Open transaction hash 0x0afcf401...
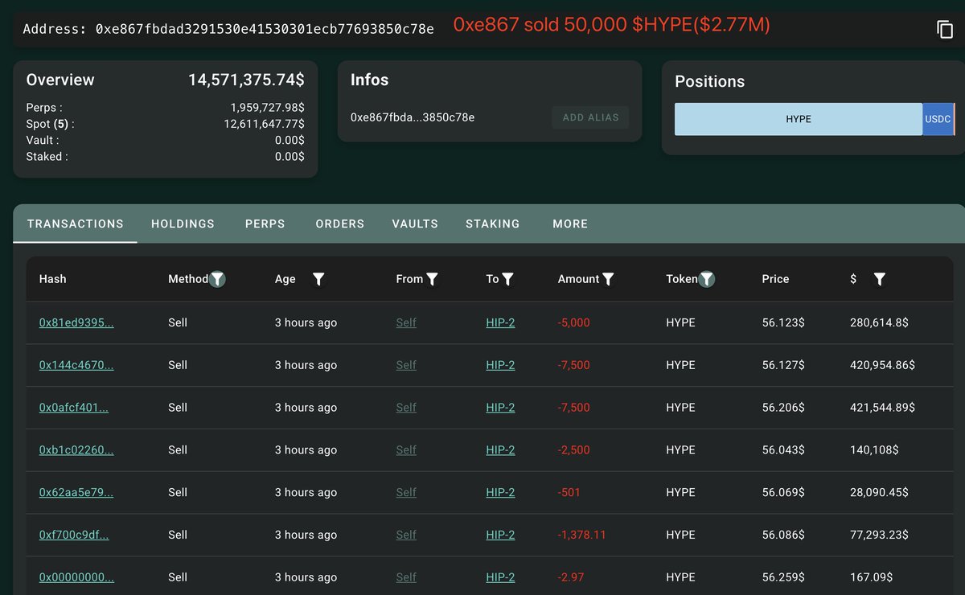Viewport: 965px width, 595px height. (74, 408)
